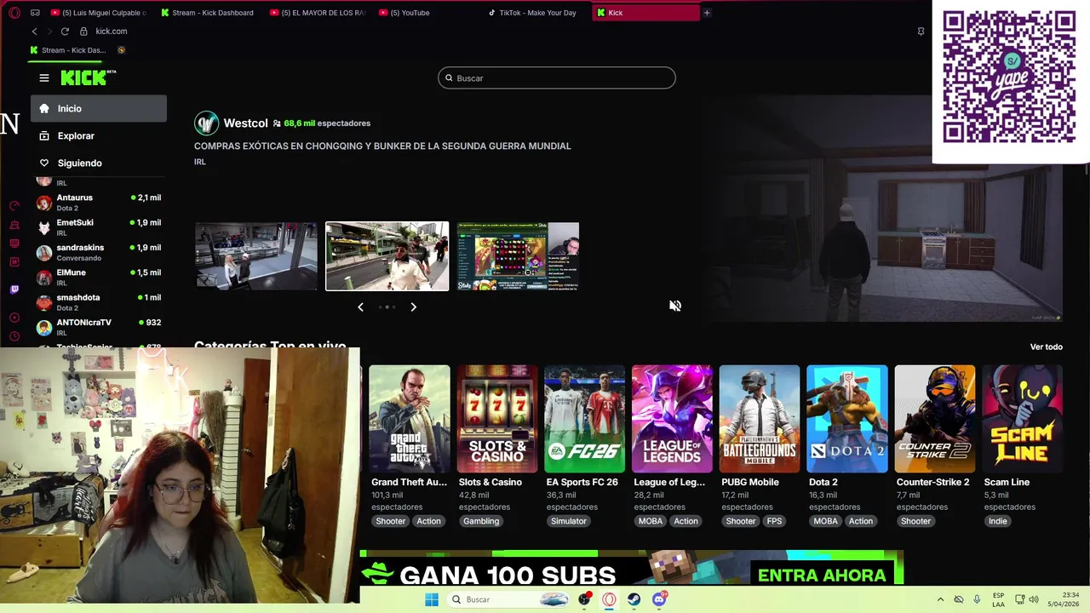Open League of Legends category card
Screen dimensions: 1090x613
point(672,419)
